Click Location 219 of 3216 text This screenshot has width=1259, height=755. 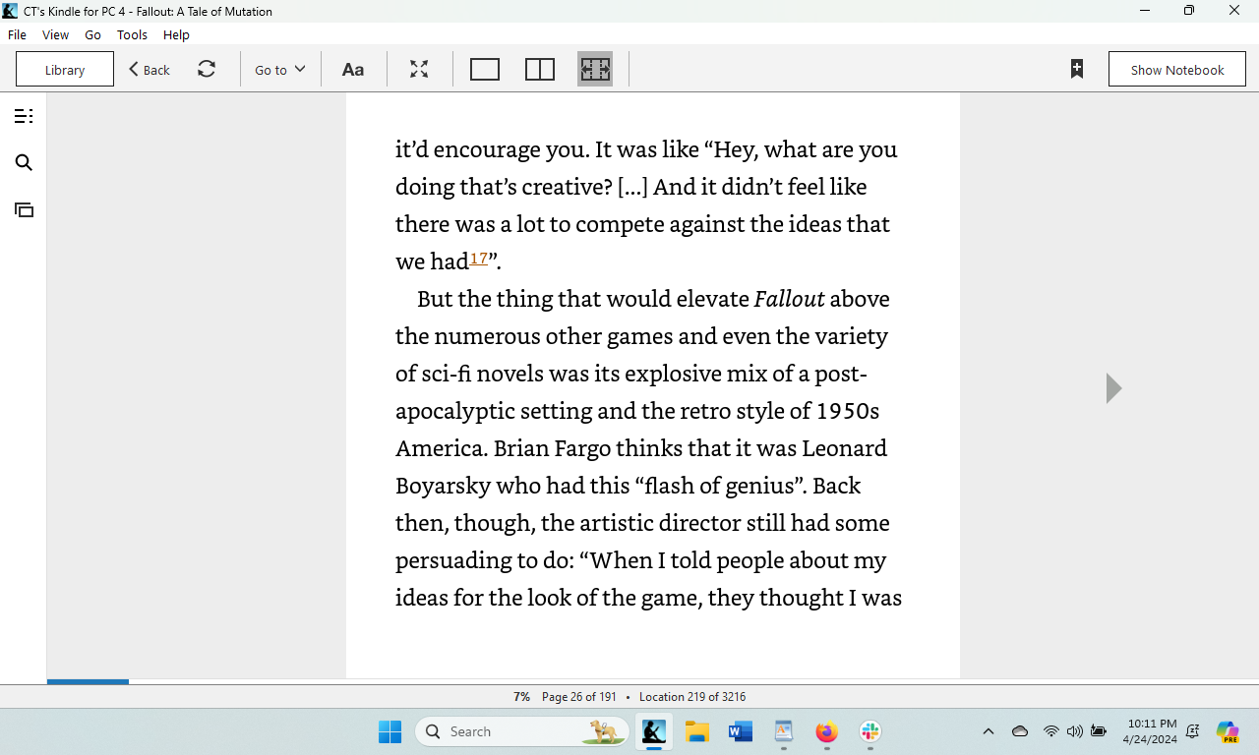[x=692, y=697]
